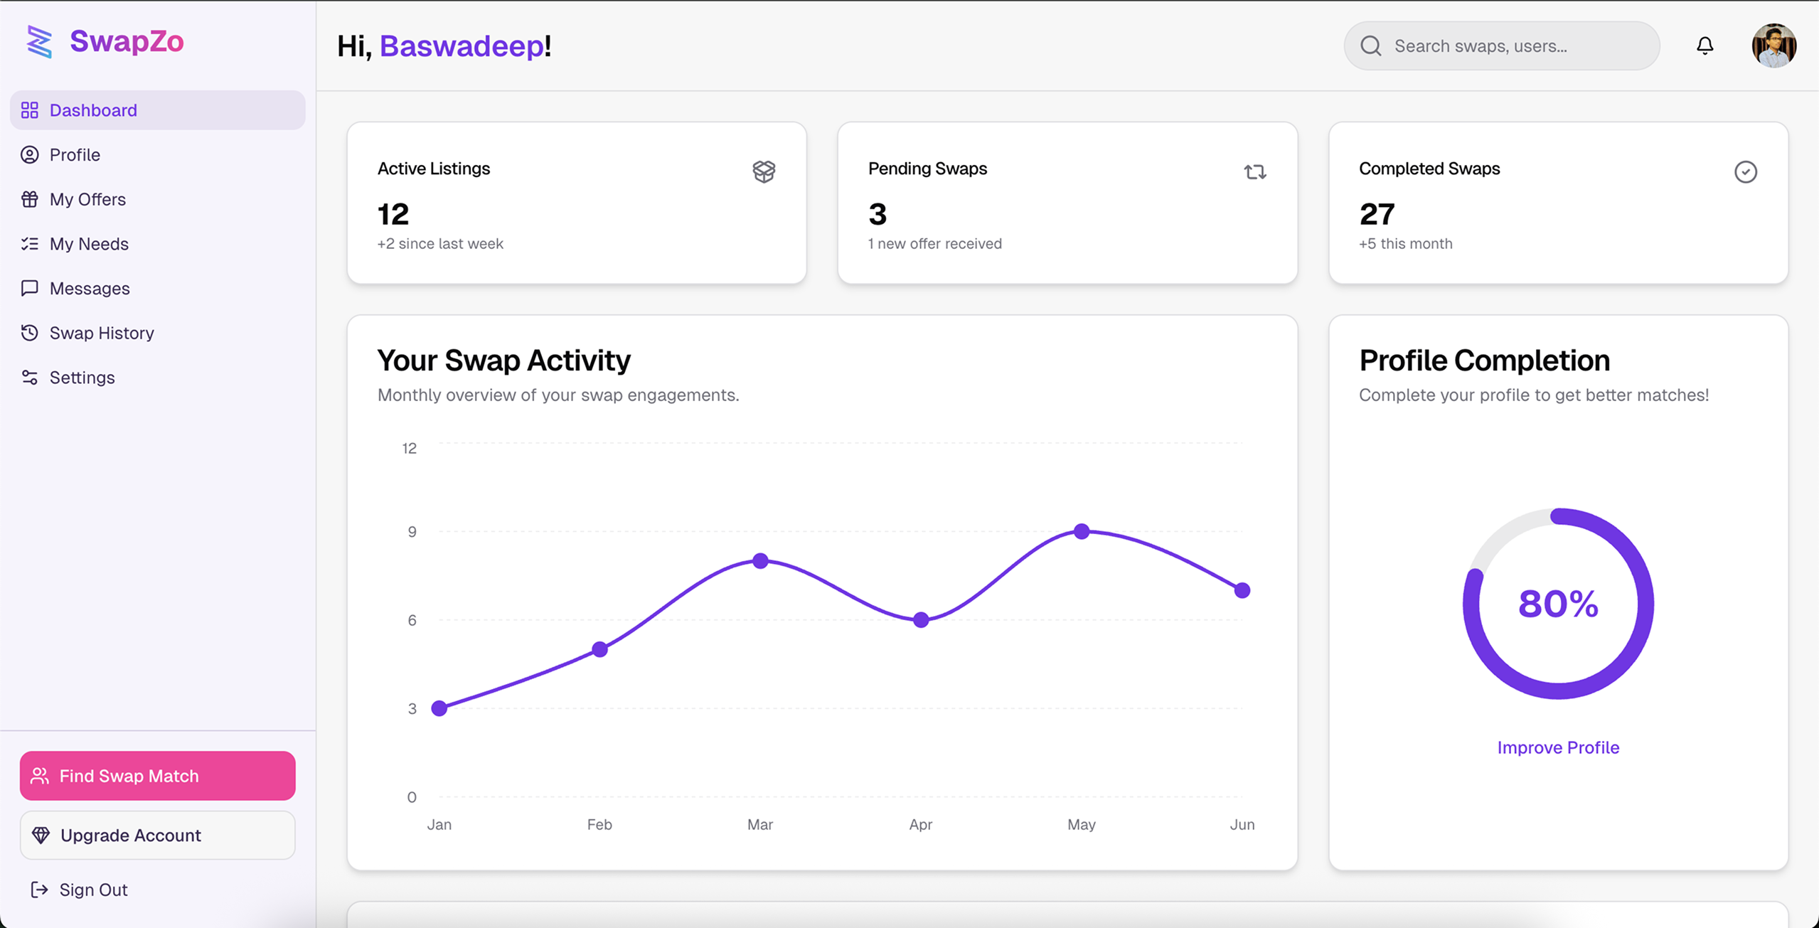Click the Settings sliders icon in sidebar

[30, 378]
